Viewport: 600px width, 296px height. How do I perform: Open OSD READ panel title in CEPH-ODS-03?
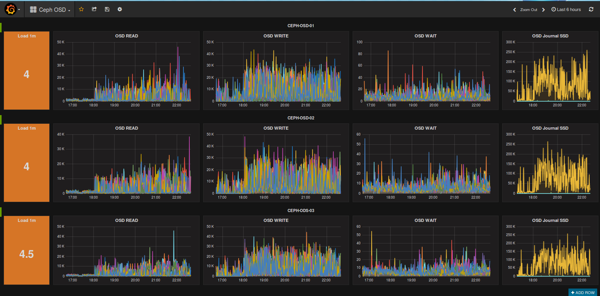127,220
